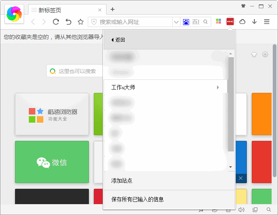Select the 添加站点 menu entry
This screenshot has height=215, width=278.
click(122, 181)
